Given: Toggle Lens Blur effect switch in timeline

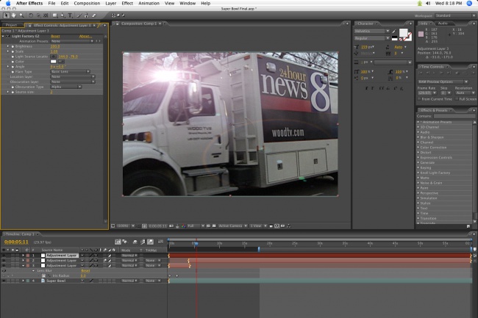Looking at the screenshot, I should [4, 271].
